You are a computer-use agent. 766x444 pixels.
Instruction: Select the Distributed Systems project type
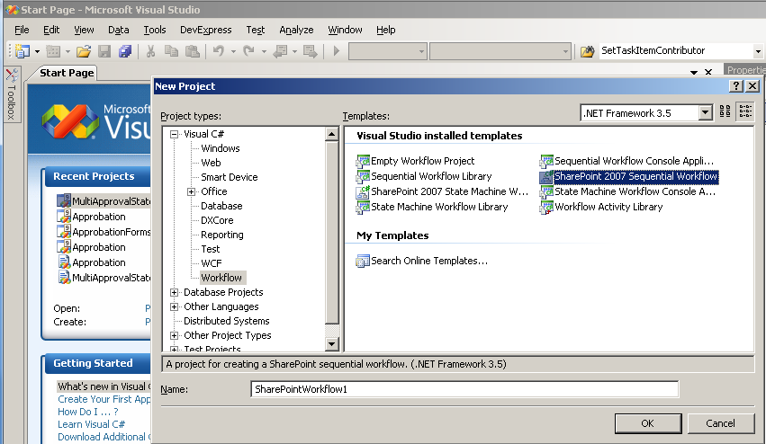(x=227, y=321)
